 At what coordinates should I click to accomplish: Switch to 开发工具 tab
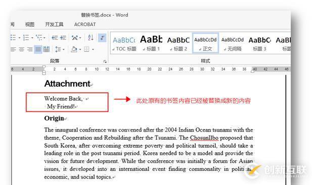54,24
